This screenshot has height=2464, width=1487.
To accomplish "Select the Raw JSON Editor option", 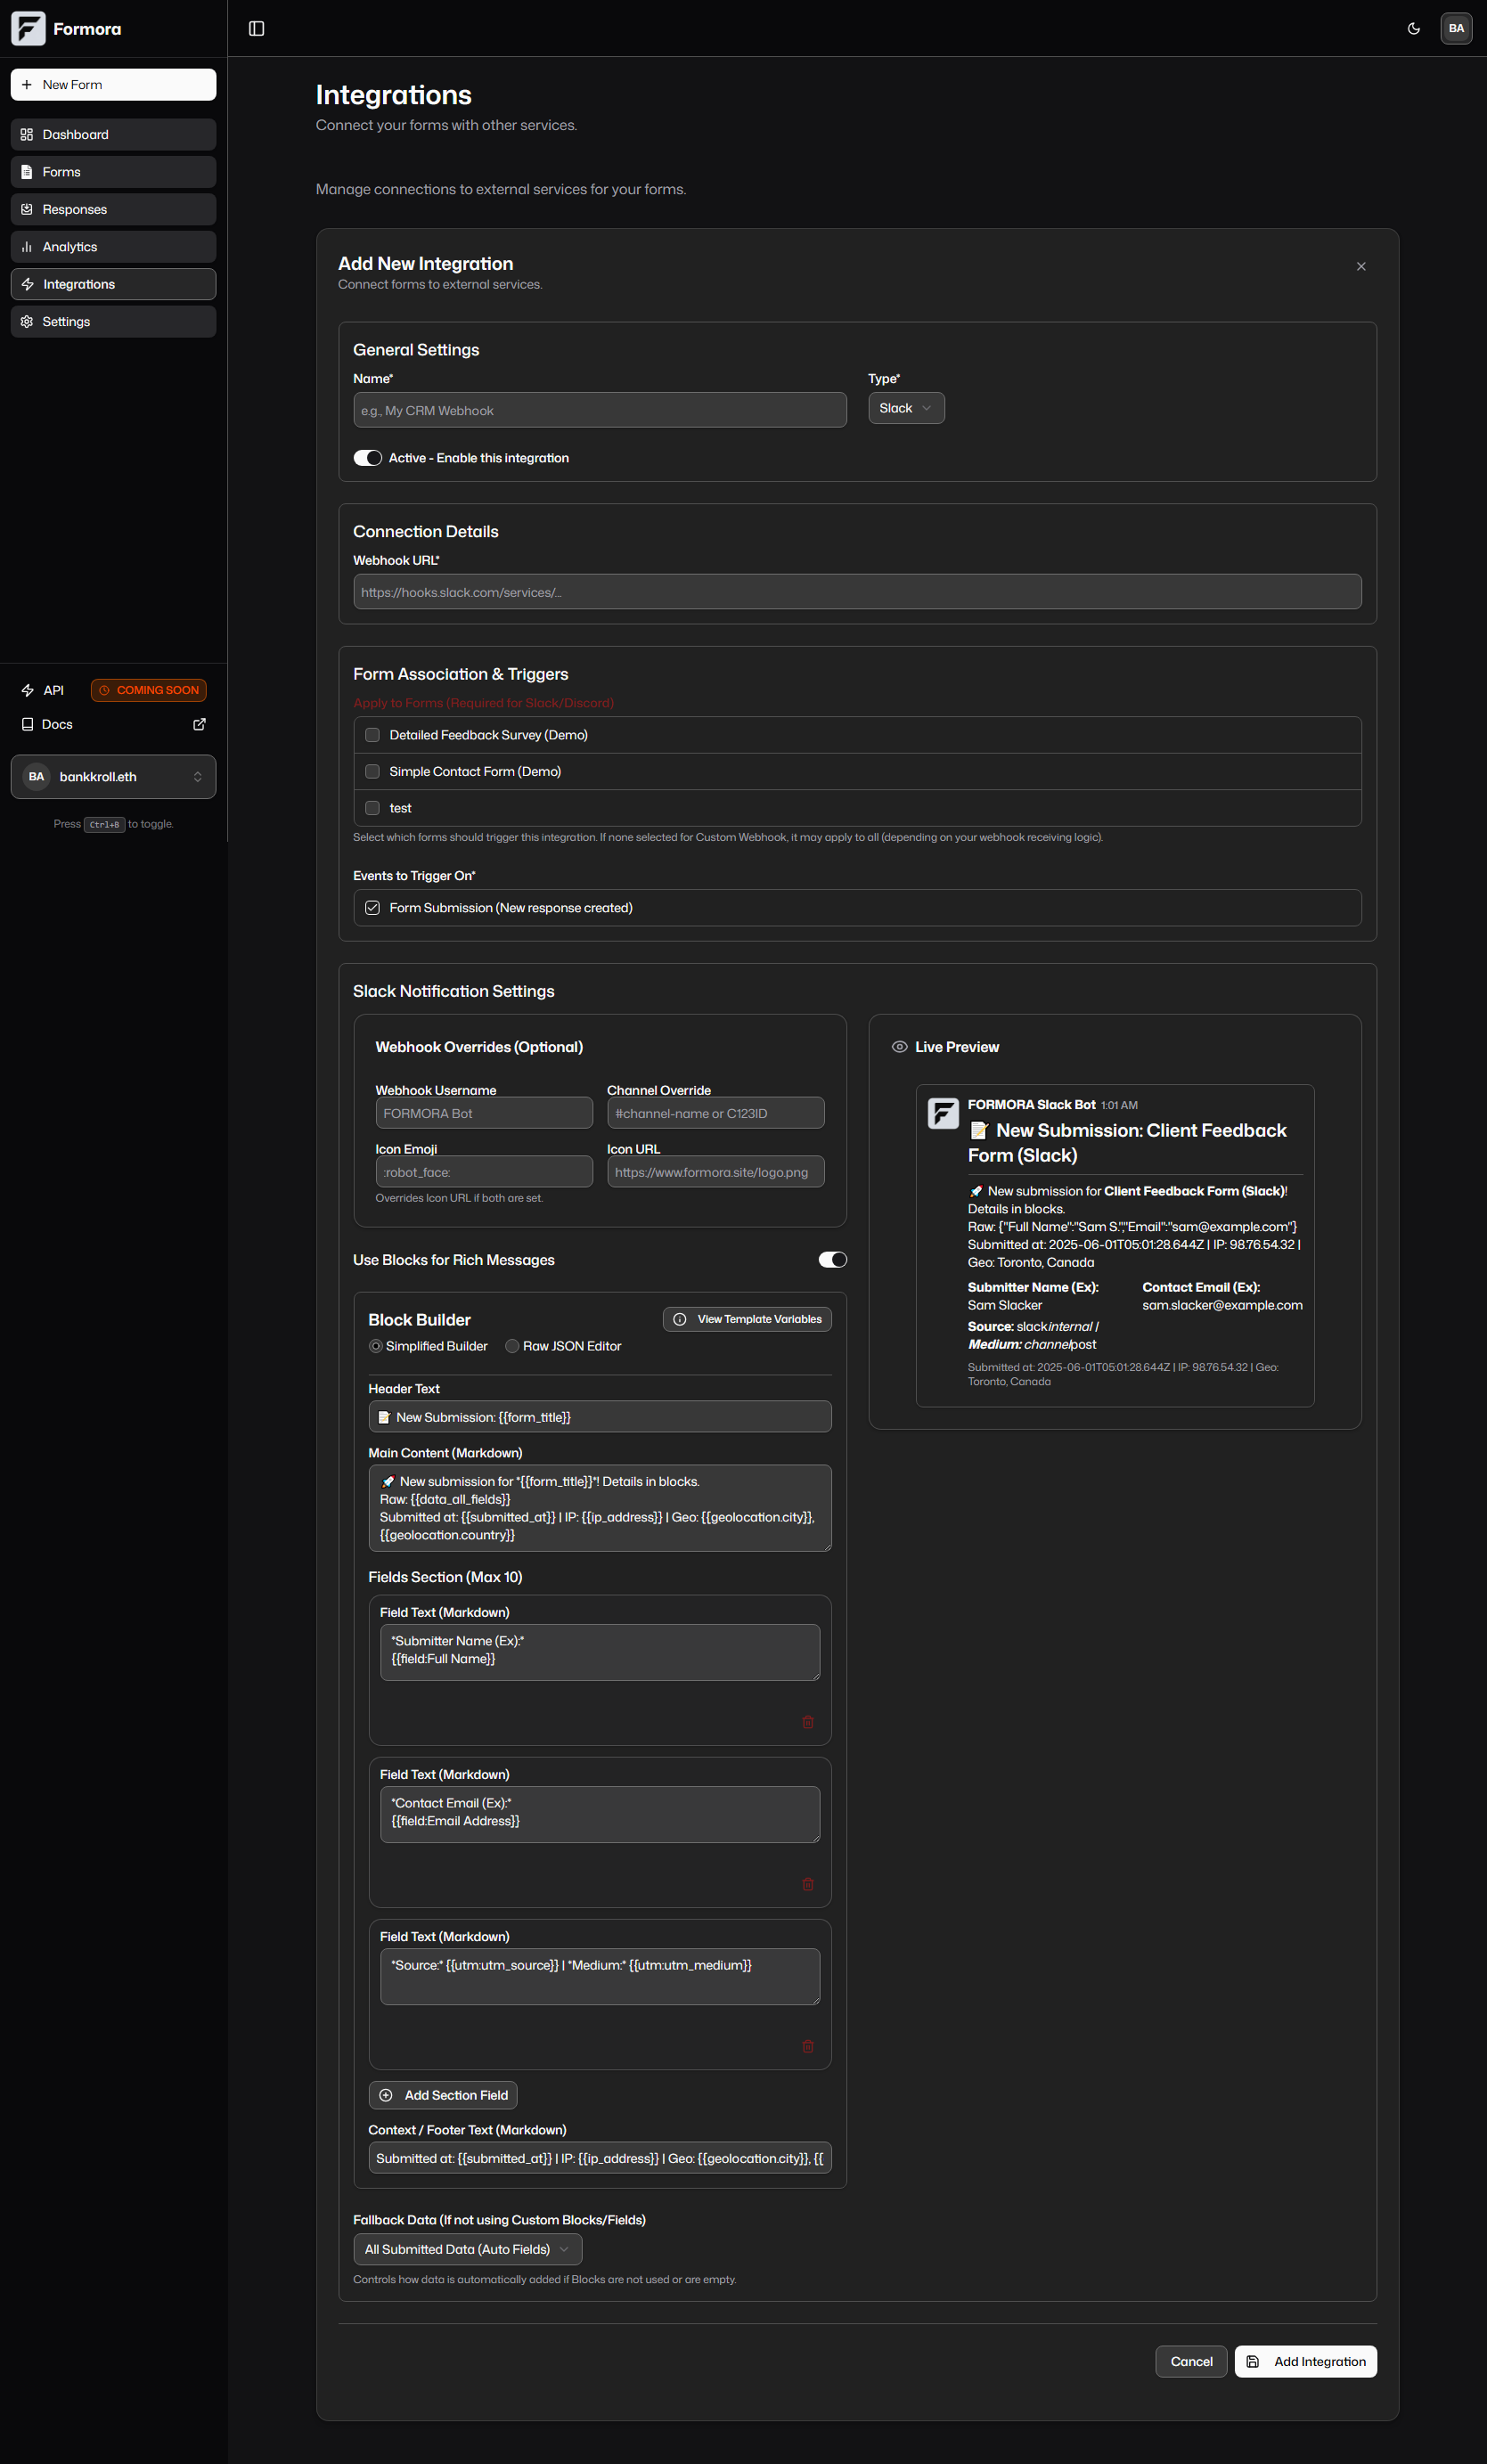I will click(x=512, y=1346).
